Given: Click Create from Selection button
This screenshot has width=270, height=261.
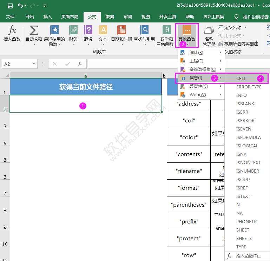Looking at the screenshot, I should pyautogui.click(x=238, y=43).
